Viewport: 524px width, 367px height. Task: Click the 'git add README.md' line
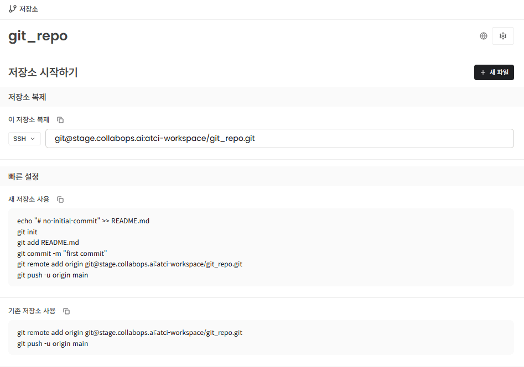pyautogui.click(x=48, y=243)
